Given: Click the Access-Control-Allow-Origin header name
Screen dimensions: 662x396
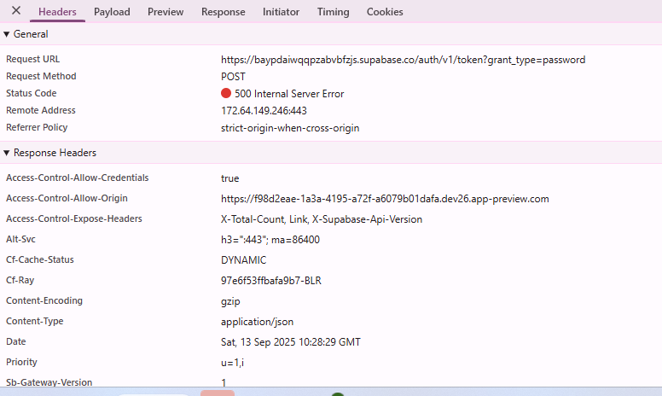Looking at the screenshot, I should (67, 198).
